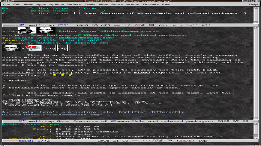Click the 'I wrote:' citation line
The image size is (261, 146).
15,80
